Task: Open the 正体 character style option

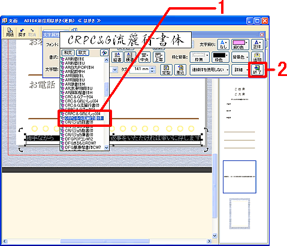Action: pyautogui.click(x=257, y=44)
